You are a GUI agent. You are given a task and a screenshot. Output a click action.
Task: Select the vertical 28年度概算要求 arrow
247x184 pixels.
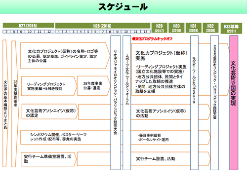point(15,104)
